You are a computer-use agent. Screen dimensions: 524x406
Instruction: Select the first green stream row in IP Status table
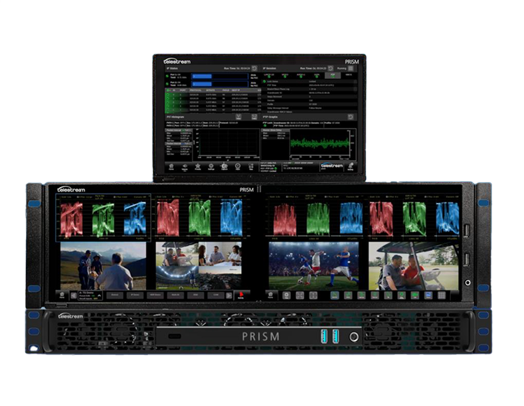click(x=213, y=95)
